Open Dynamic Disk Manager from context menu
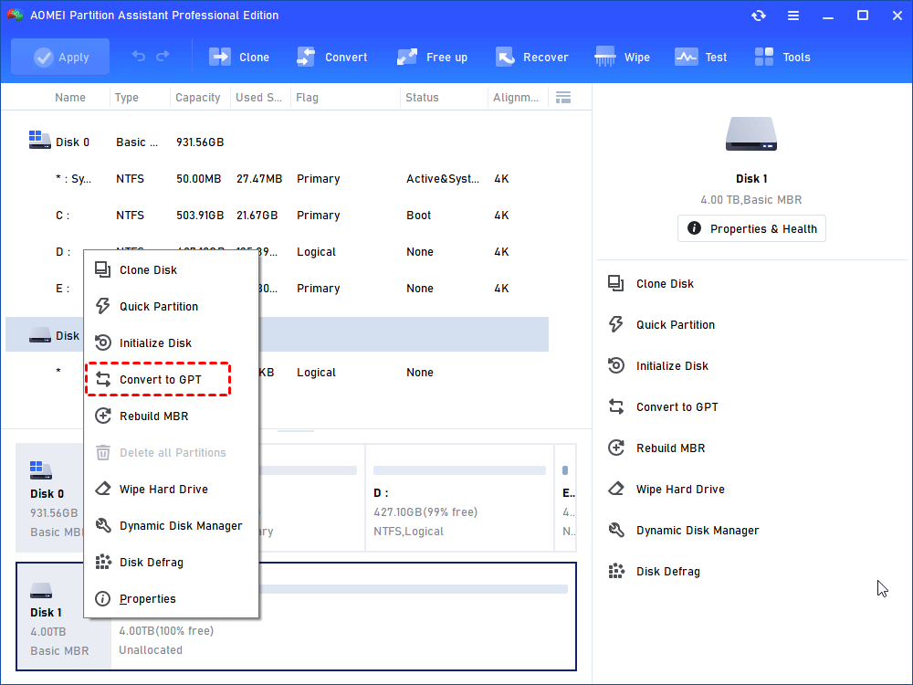This screenshot has width=913, height=685. (x=172, y=526)
